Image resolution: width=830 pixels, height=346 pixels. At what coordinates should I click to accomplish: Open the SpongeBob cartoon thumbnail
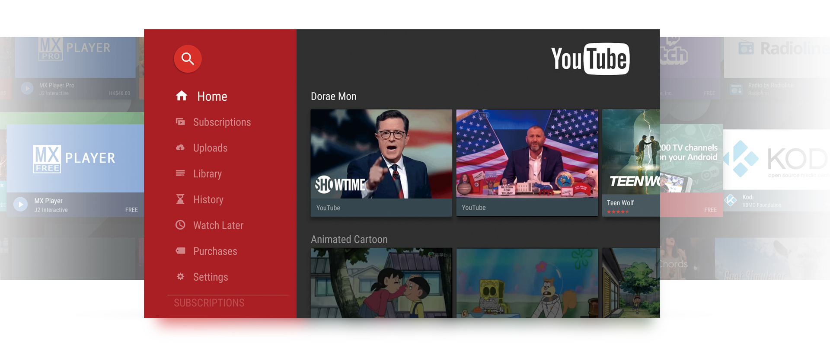tap(527, 283)
